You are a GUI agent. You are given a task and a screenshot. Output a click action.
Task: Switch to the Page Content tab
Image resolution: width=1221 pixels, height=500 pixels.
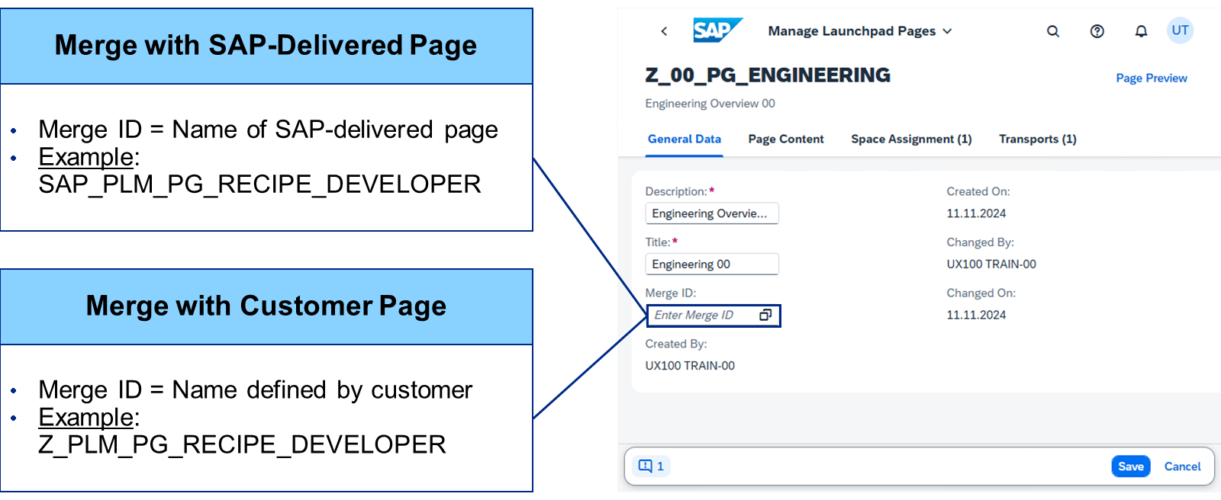coord(786,139)
